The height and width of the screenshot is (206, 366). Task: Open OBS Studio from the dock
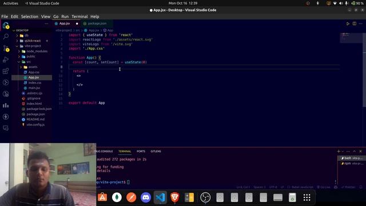click(x=205, y=197)
